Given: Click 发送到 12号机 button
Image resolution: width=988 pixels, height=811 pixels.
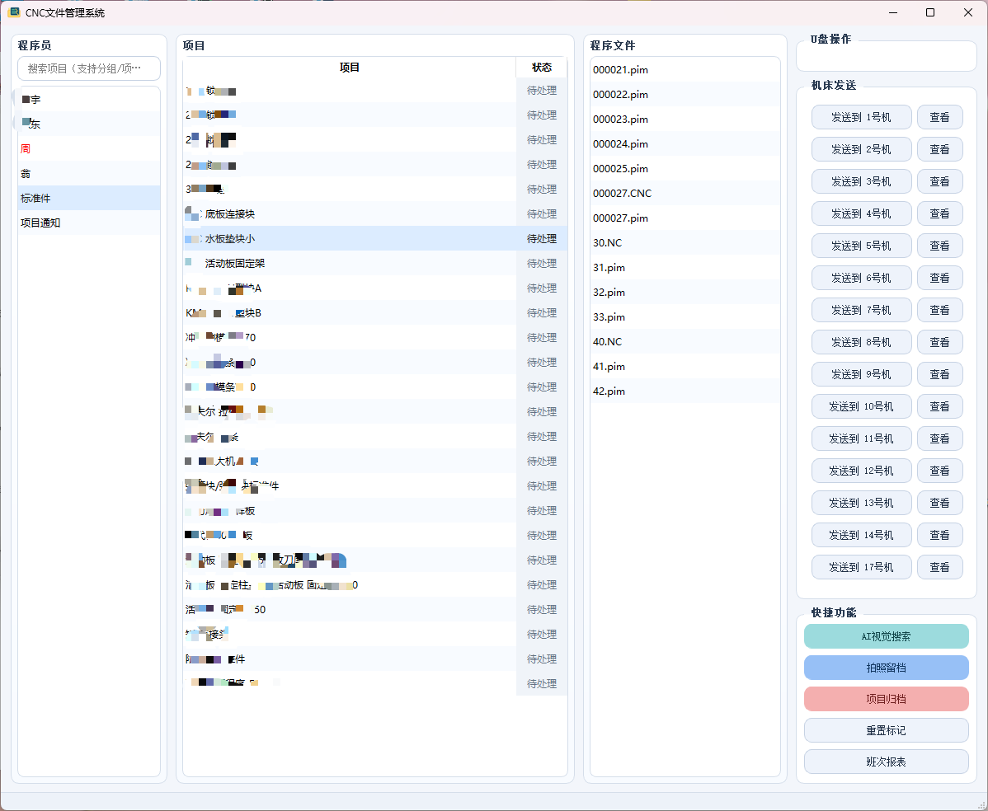Looking at the screenshot, I should pos(861,471).
